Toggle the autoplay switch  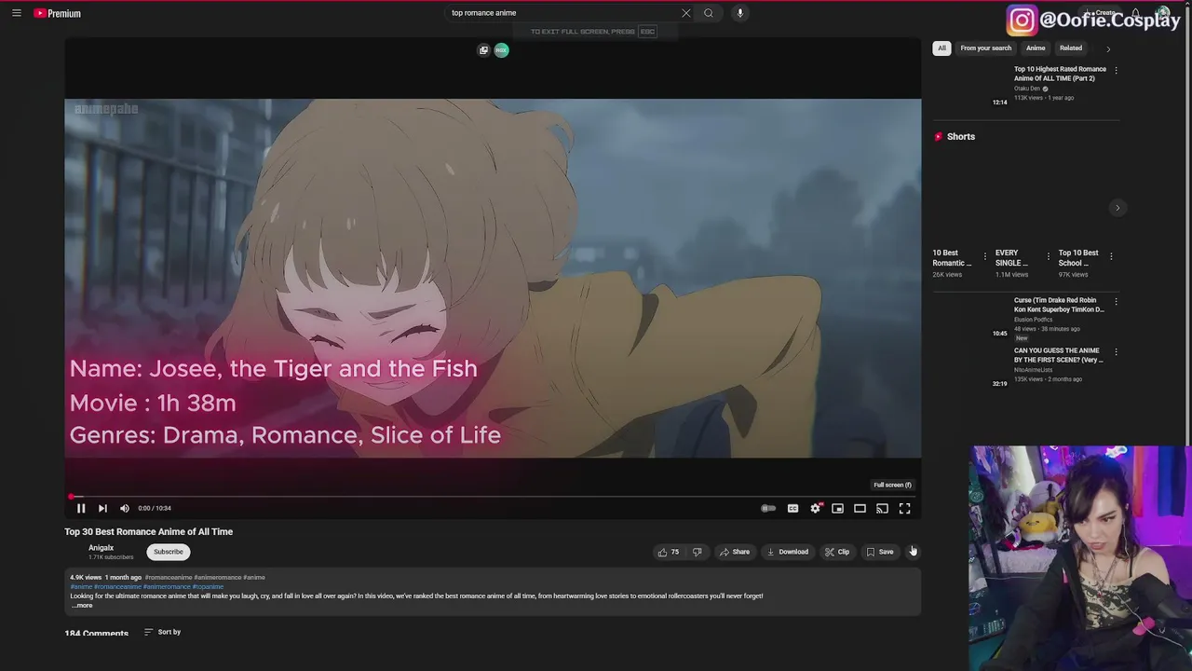pos(768,508)
